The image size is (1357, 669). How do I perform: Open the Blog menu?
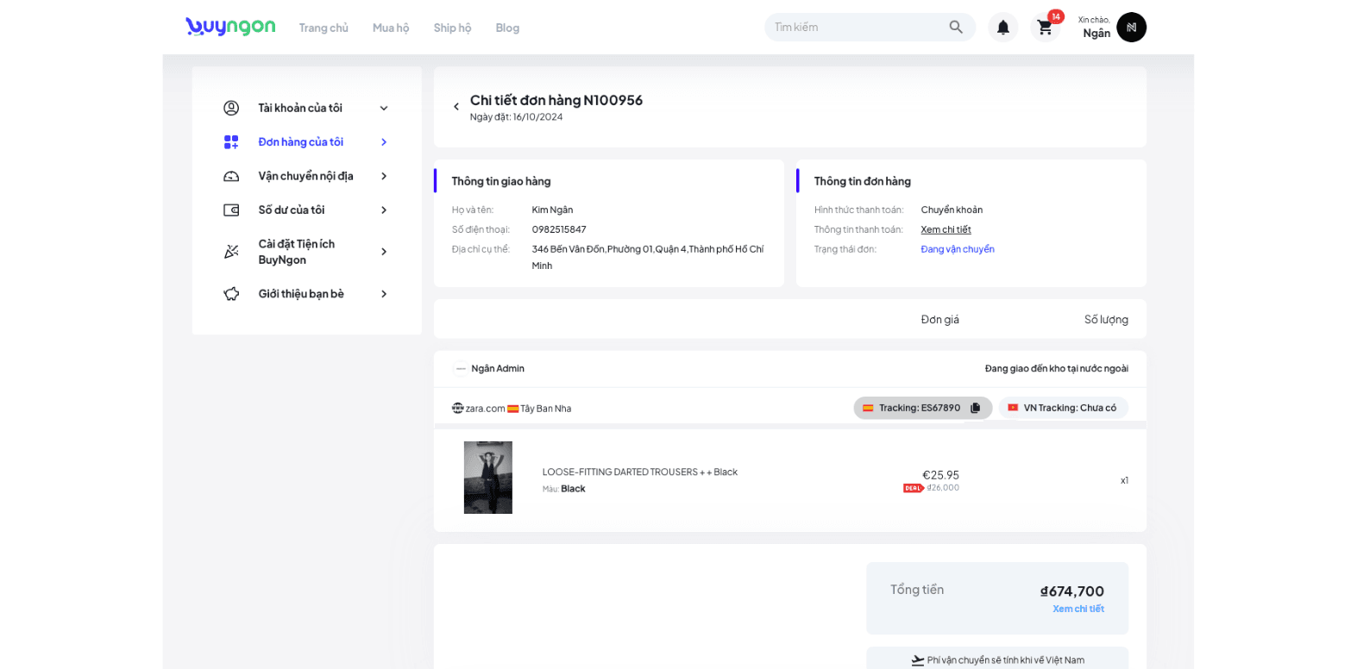click(x=507, y=28)
